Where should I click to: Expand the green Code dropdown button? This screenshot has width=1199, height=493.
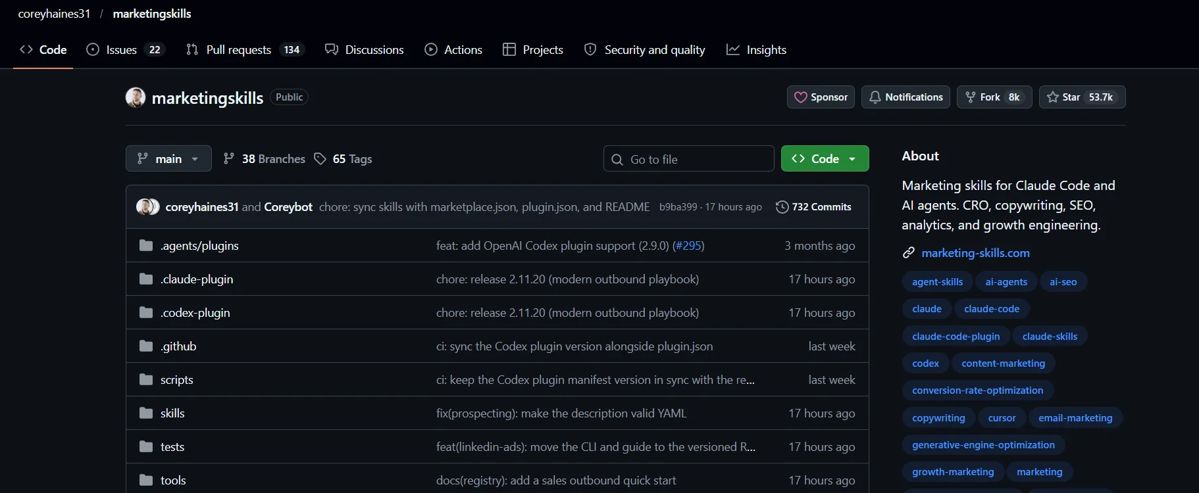point(825,158)
